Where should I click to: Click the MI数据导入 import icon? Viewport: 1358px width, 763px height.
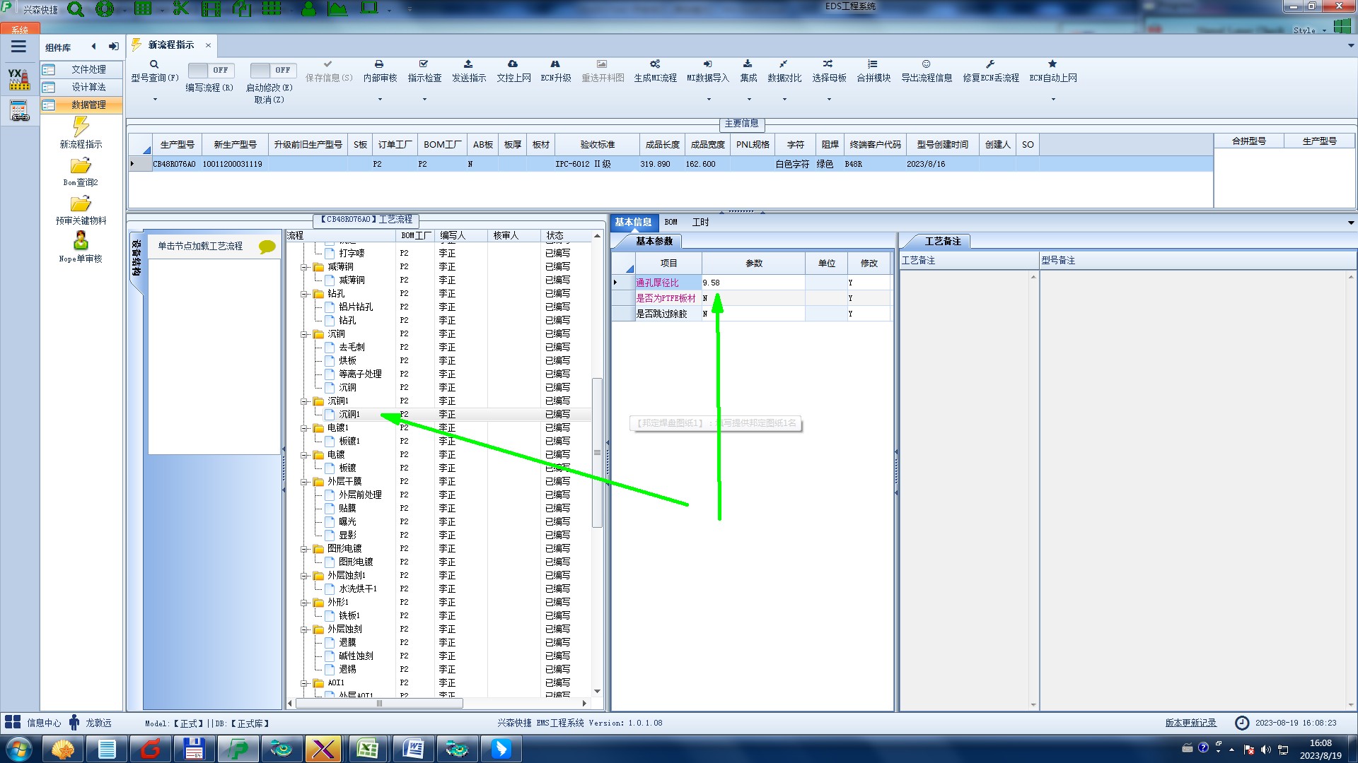point(707,64)
